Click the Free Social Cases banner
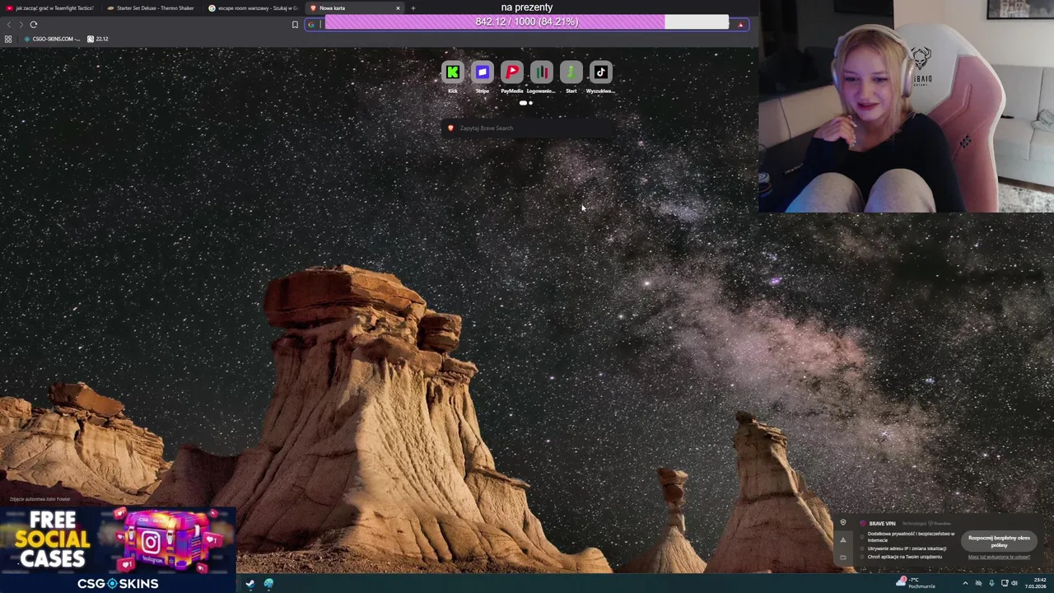This screenshot has height=593, width=1054. point(119,549)
